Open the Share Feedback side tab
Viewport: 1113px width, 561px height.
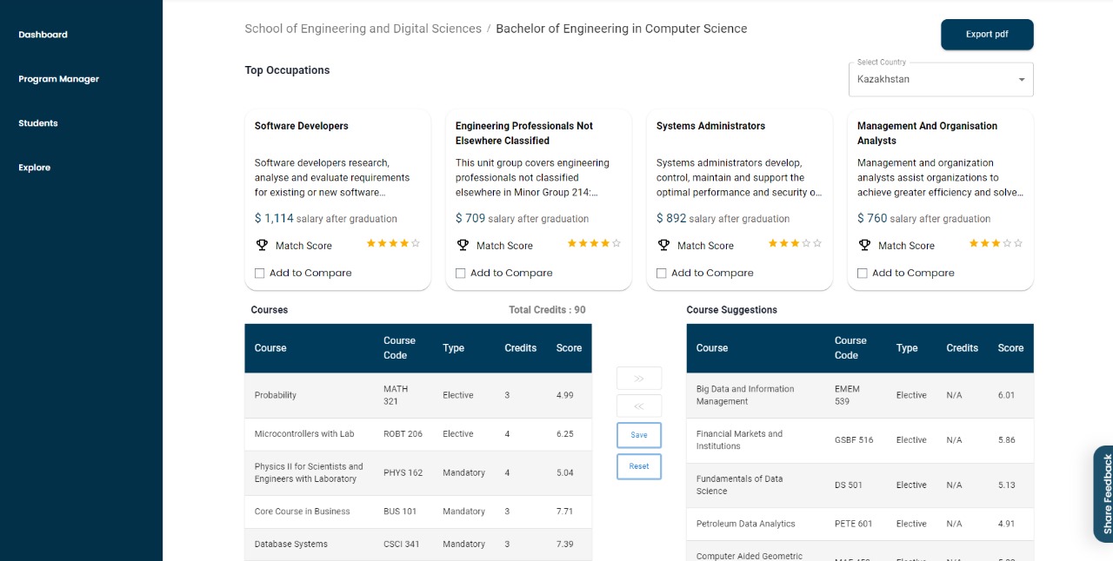[x=1104, y=493]
